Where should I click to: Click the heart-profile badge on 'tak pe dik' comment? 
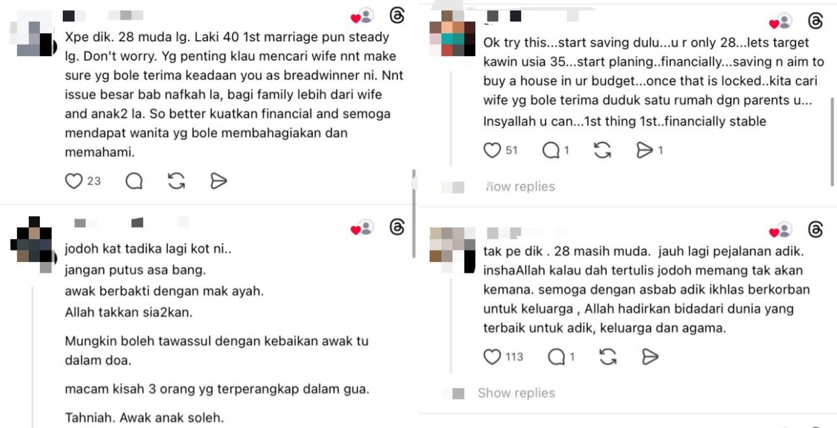click(781, 231)
